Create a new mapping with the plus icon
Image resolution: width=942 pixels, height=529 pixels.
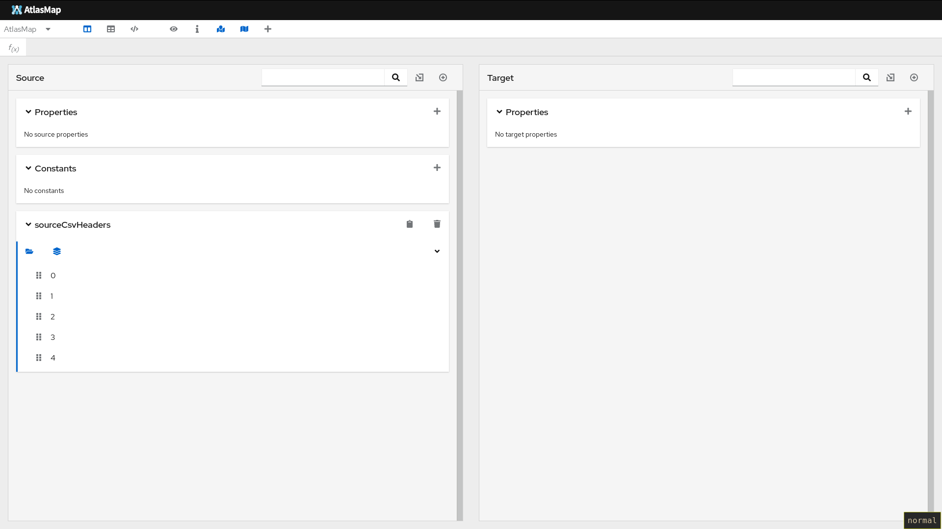point(268,29)
